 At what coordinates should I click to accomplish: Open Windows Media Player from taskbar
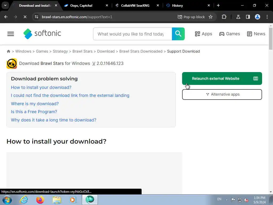[73, 200]
